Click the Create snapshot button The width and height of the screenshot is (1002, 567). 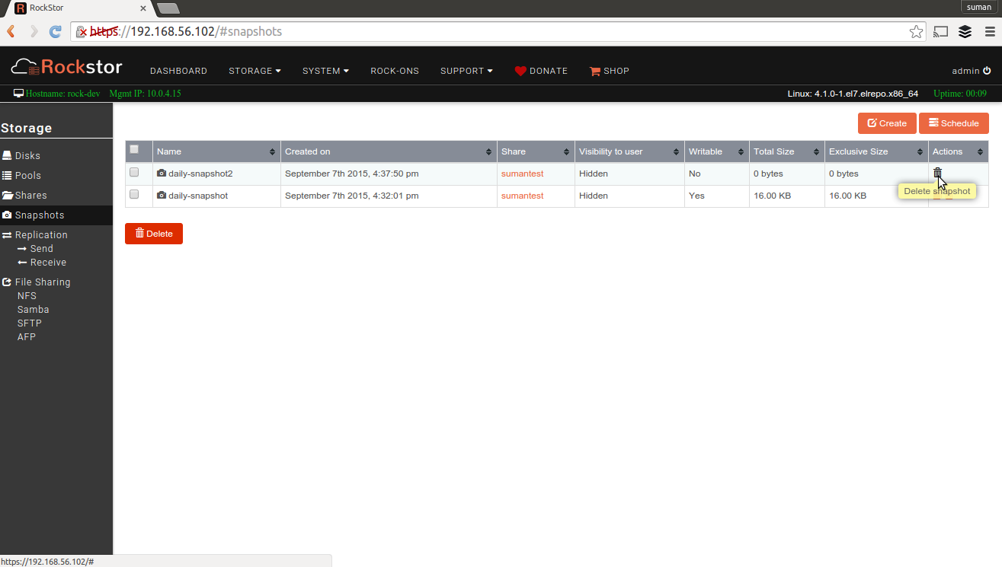pos(887,123)
